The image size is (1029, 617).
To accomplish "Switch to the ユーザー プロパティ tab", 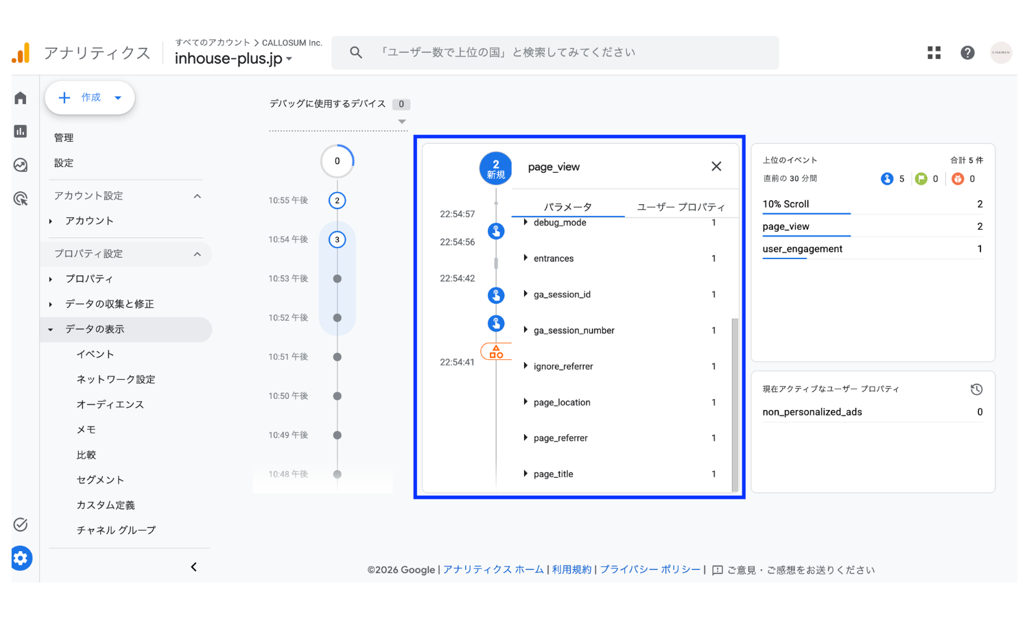I will [x=681, y=207].
